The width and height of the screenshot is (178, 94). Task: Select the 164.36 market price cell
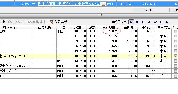coord(147,76)
